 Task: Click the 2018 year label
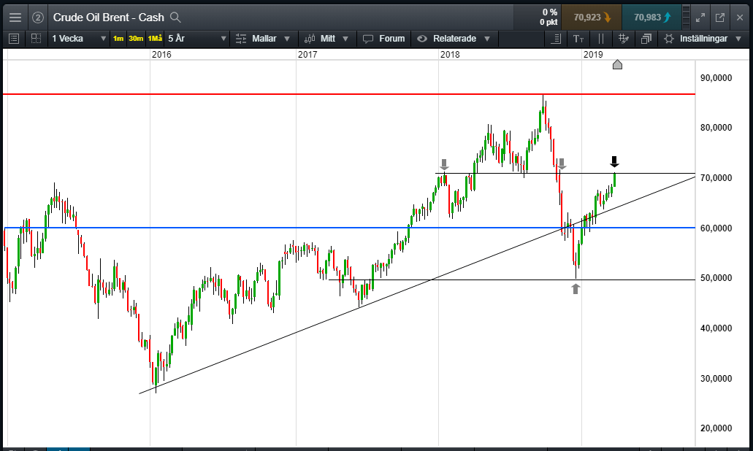pos(450,54)
